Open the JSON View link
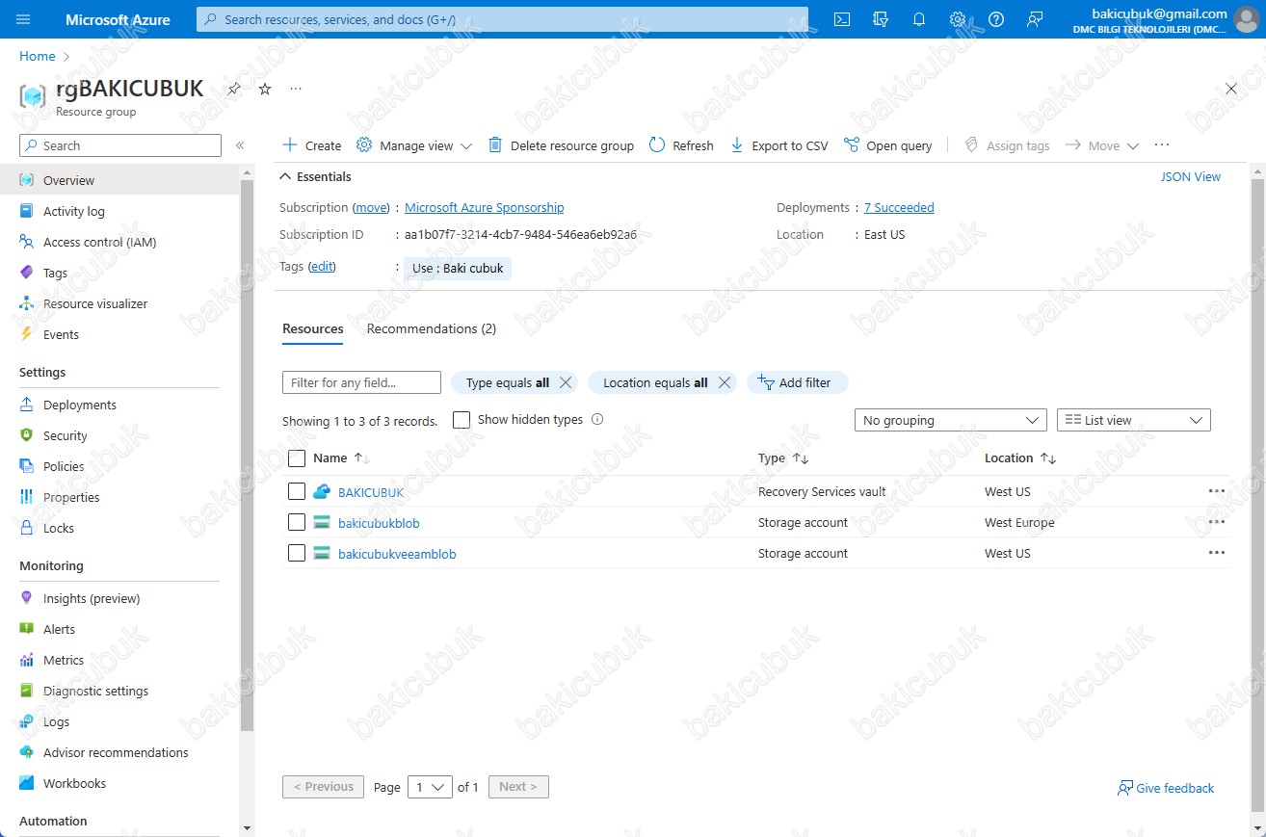Image resolution: width=1266 pixels, height=837 pixels. (x=1191, y=176)
